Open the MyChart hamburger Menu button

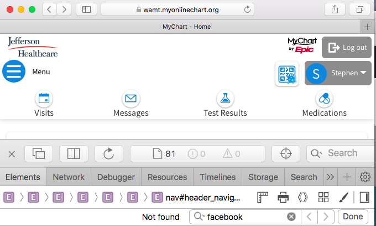(x=14, y=71)
